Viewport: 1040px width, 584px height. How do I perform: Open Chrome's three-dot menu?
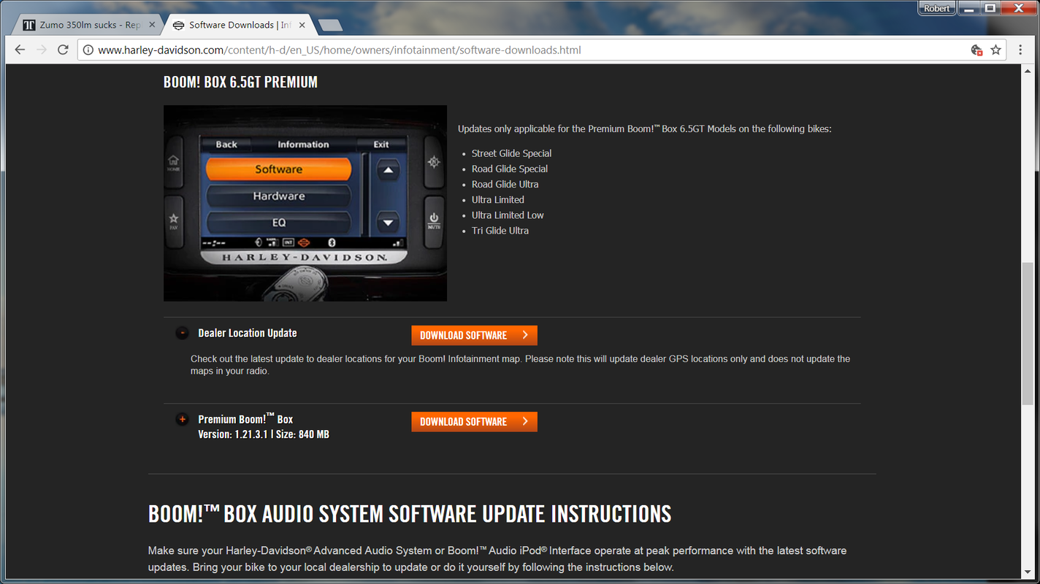(1020, 50)
